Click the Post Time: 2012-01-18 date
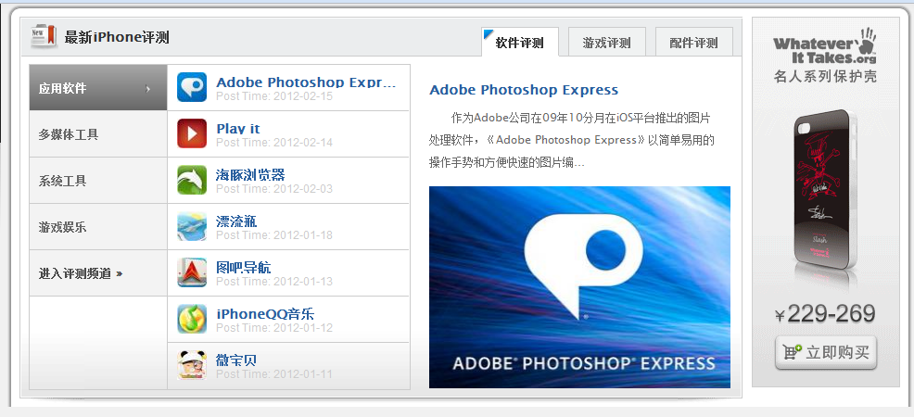The width and height of the screenshot is (914, 417). (274, 234)
